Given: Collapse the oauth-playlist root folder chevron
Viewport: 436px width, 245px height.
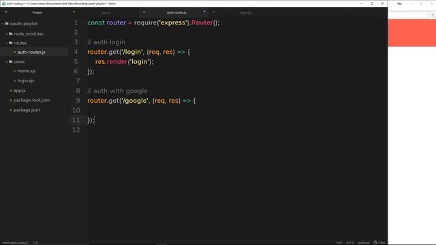Looking at the screenshot, I should coord(3,24).
